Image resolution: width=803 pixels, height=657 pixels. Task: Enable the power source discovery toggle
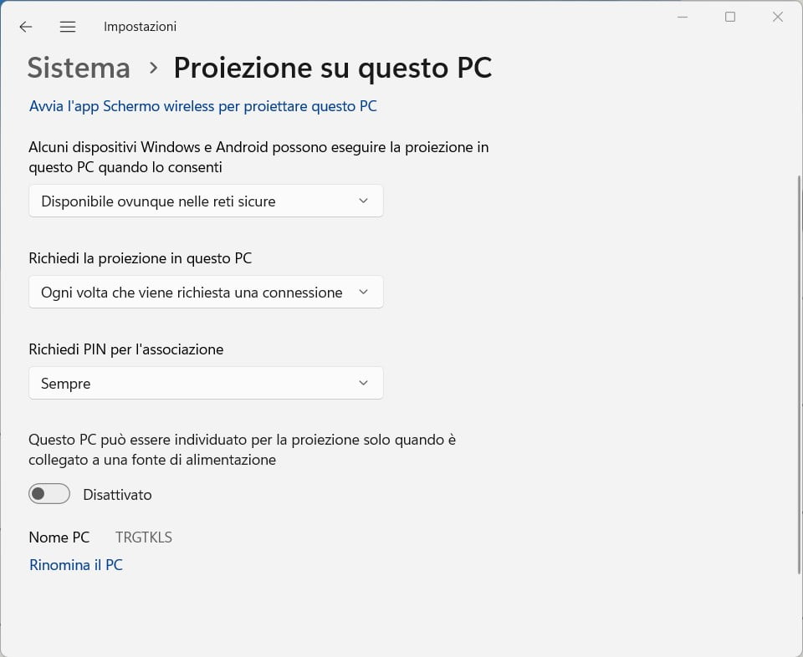[x=49, y=494]
